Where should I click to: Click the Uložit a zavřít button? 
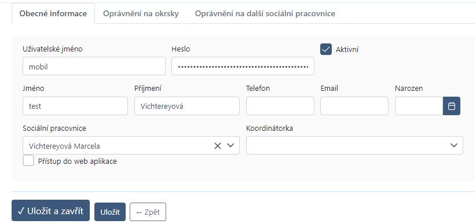tap(51, 211)
